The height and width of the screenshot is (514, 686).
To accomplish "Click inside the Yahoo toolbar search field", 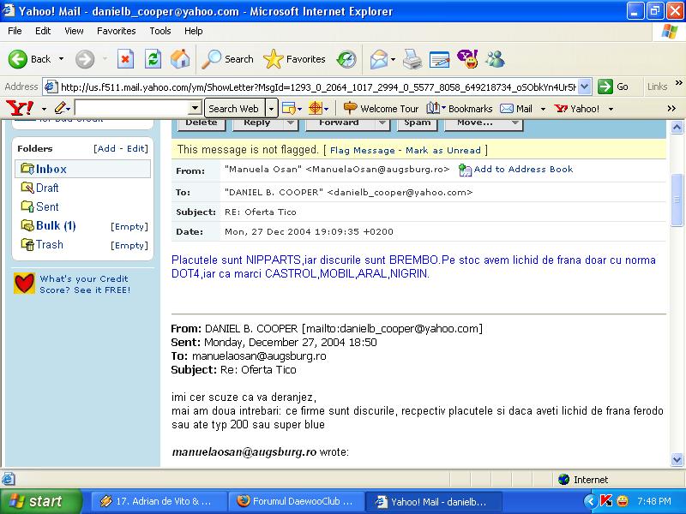I will pyautogui.click(x=133, y=108).
